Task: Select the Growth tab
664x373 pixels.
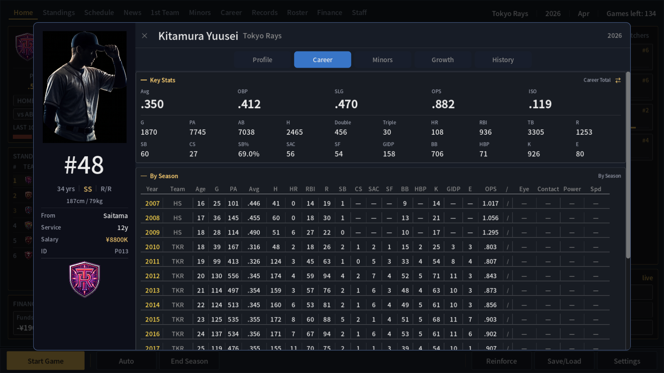Action: [x=442, y=60]
